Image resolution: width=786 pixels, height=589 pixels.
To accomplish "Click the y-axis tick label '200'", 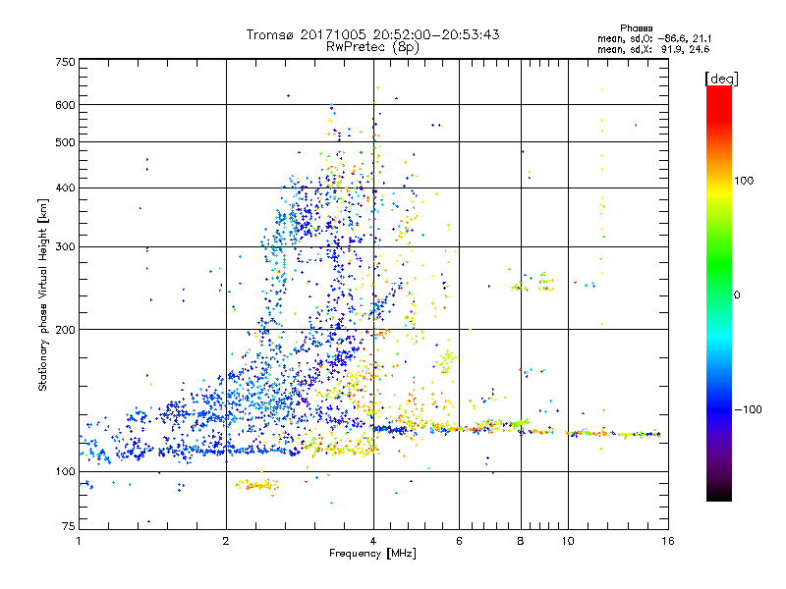I will 65,330.
